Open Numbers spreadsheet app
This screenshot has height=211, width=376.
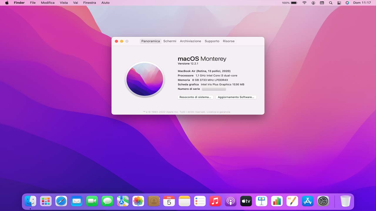pyautogui.click(x=277, y=201)
